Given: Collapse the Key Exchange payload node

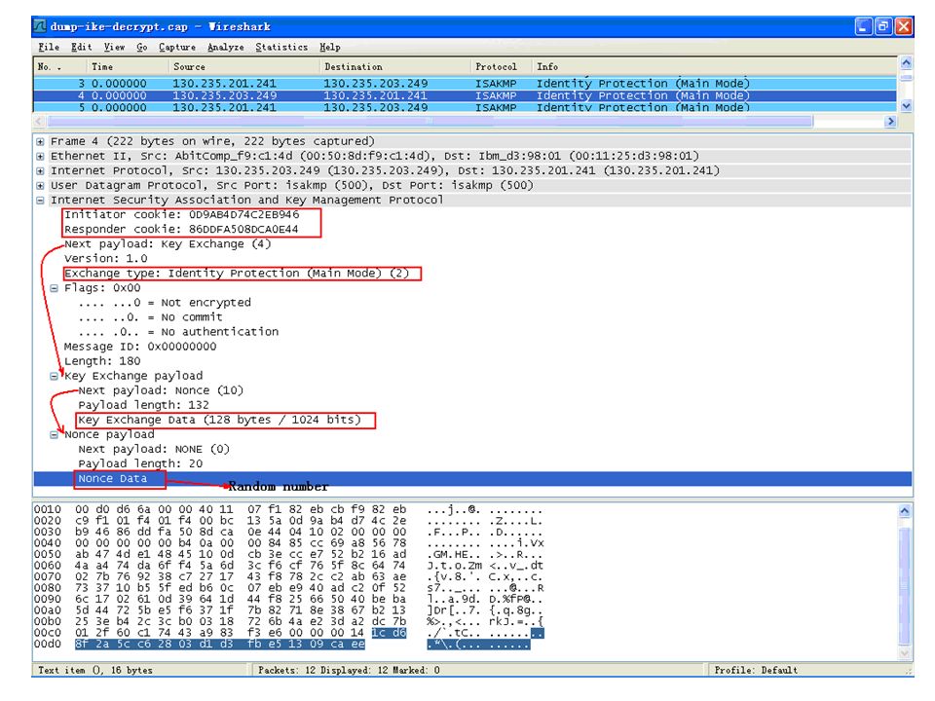Looking at the screenshot, I should [x=55, y=376].
